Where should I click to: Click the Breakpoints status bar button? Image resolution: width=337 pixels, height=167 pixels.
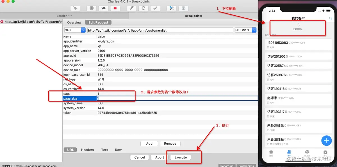[x=246, y=166]
